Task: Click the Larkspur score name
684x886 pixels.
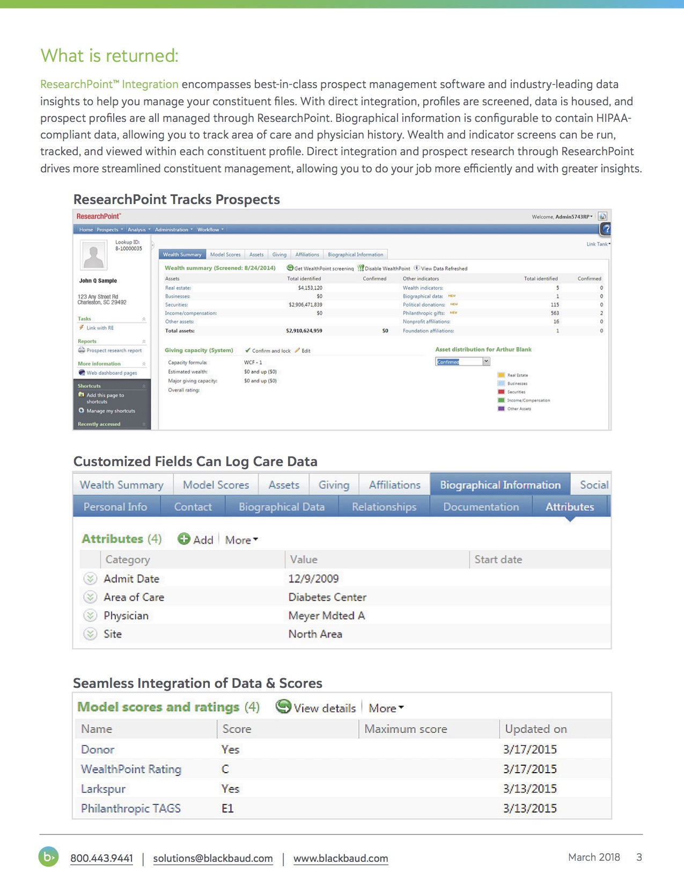Action: (103, 788)
